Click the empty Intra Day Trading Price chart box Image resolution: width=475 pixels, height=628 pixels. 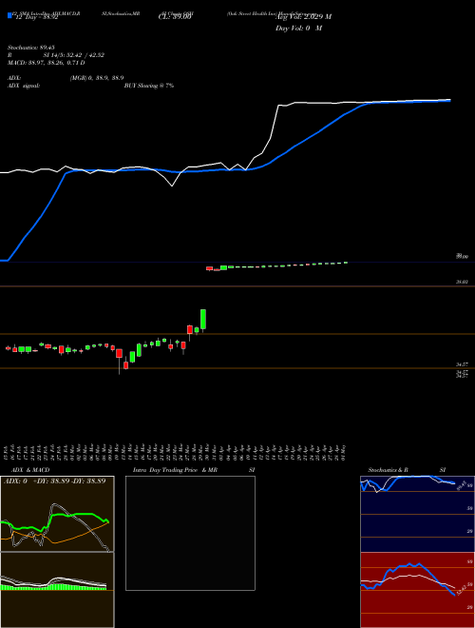pyautogui.click(x=190, y=533)
